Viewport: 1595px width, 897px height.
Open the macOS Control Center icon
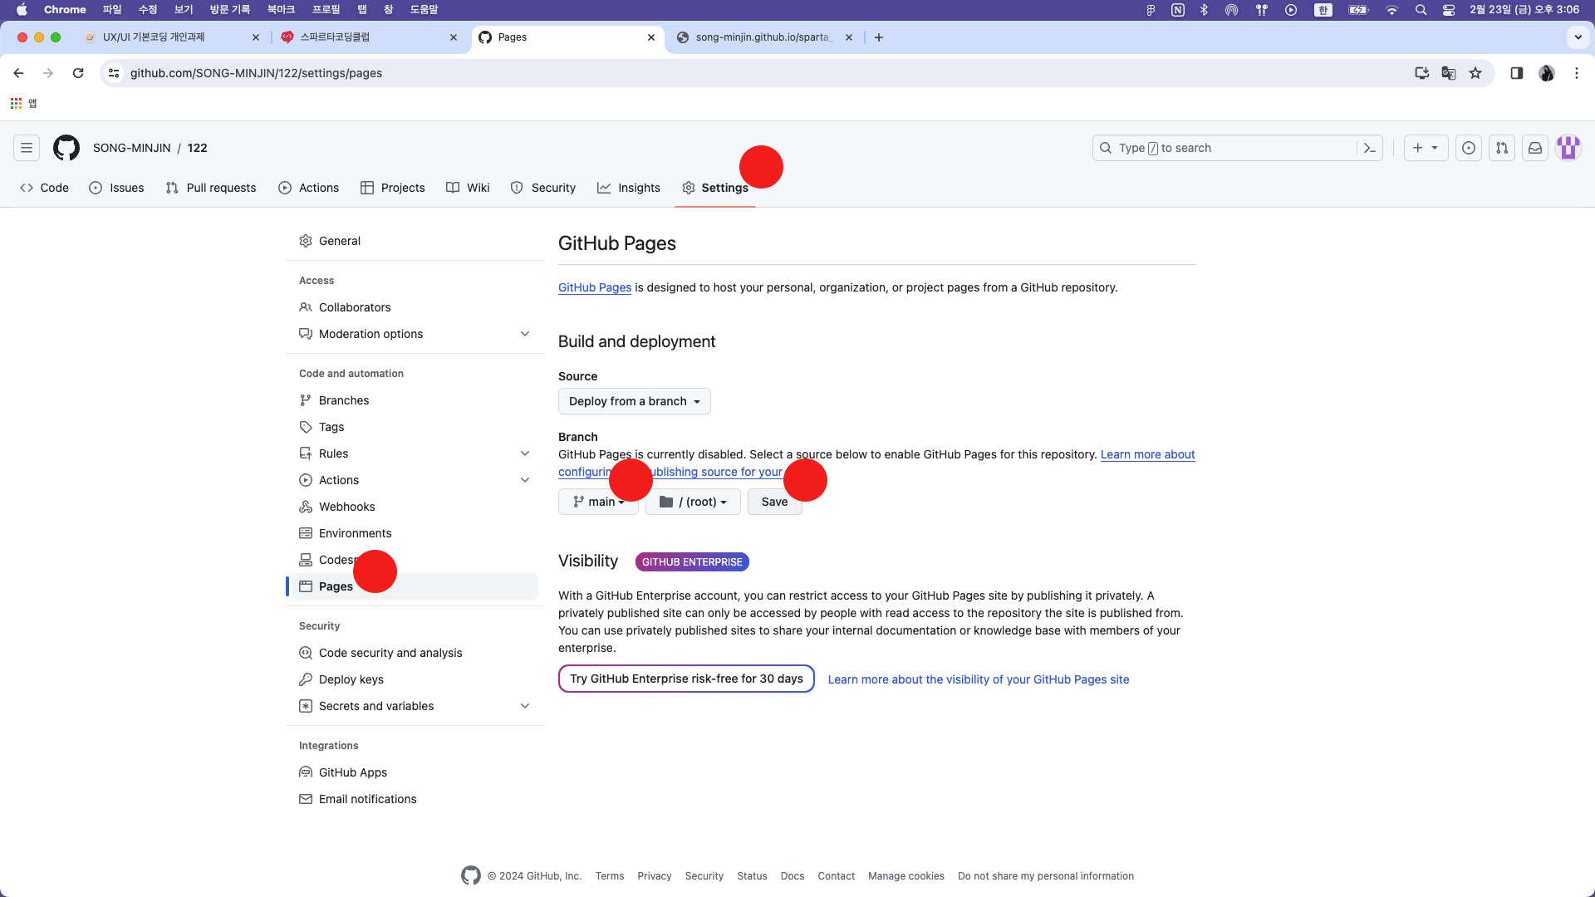(1449, 10)
